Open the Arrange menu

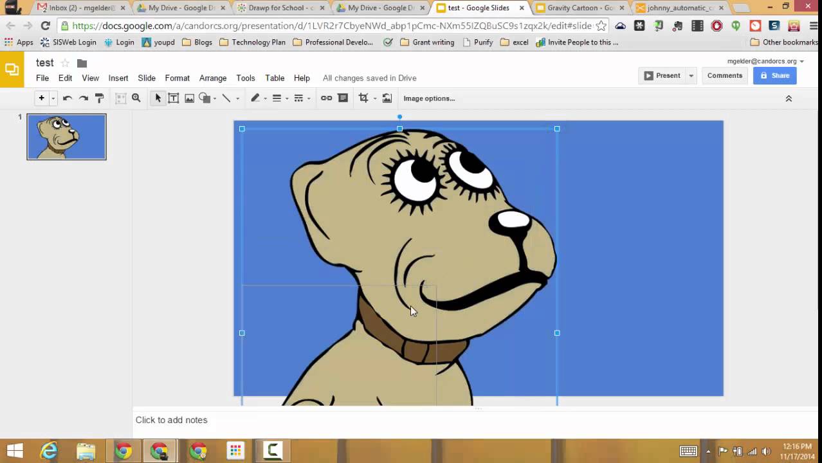tap(213, 78)
